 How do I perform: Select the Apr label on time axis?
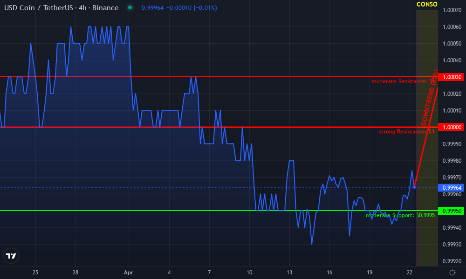coord(128,272)
